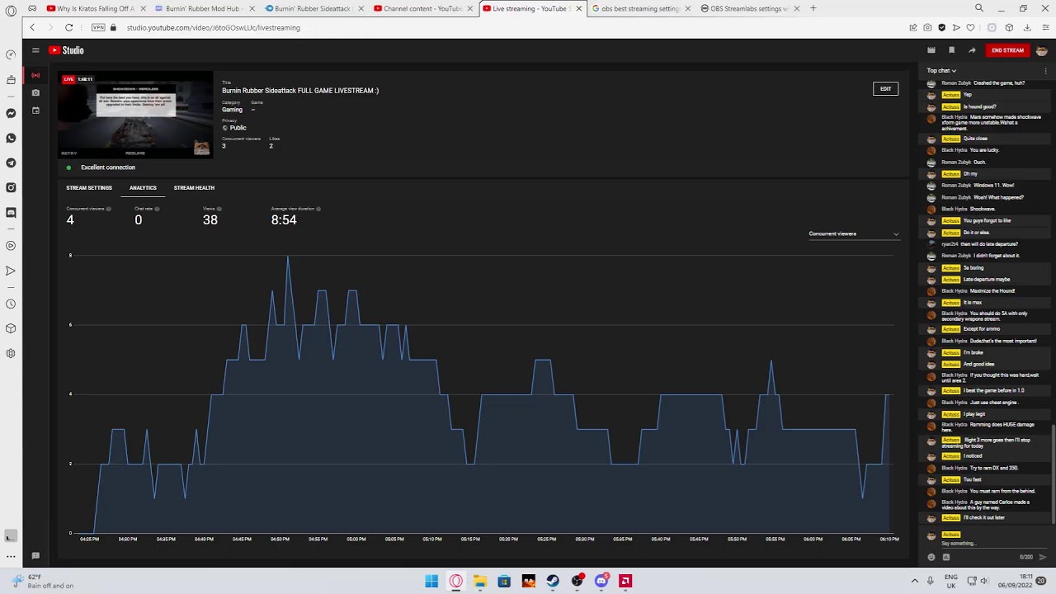
Task: Click the 'Excellent connection' status
Action: pos(108,167)
